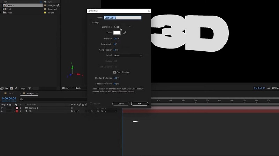Screen dimensions: 279x156
Task: Click the timeline layer search field
Action: (x=53, y=99)
